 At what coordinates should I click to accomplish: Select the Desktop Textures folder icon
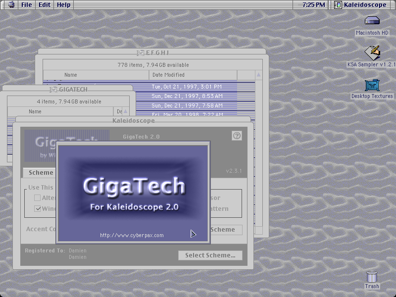[x=372, y=85]
